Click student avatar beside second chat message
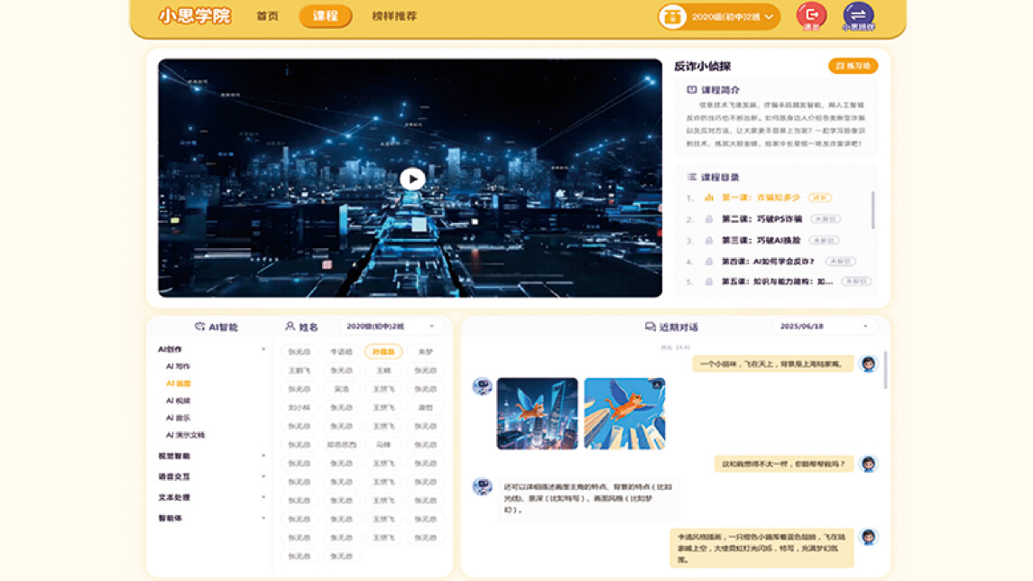Image resolution: width=1033 pixels, height=581 pixels. tap(868, 464)
